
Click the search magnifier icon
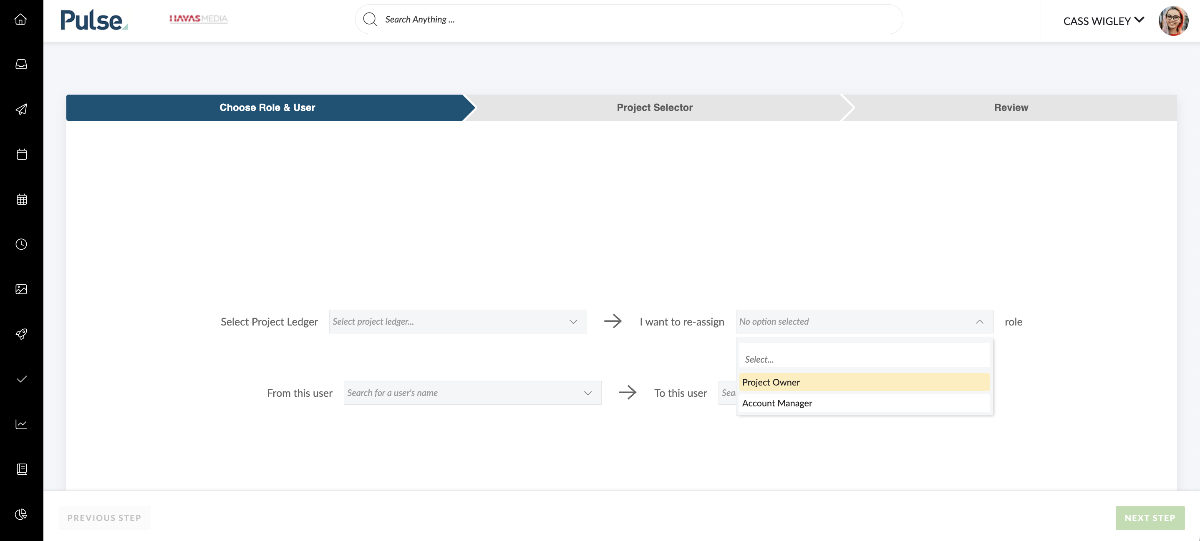coord(370,20)
